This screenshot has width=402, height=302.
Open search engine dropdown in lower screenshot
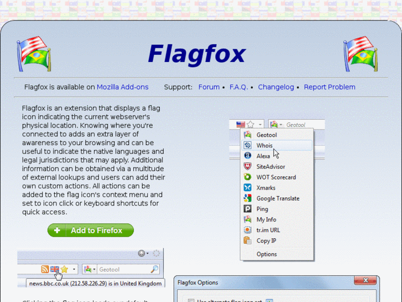tap(94, 269)
